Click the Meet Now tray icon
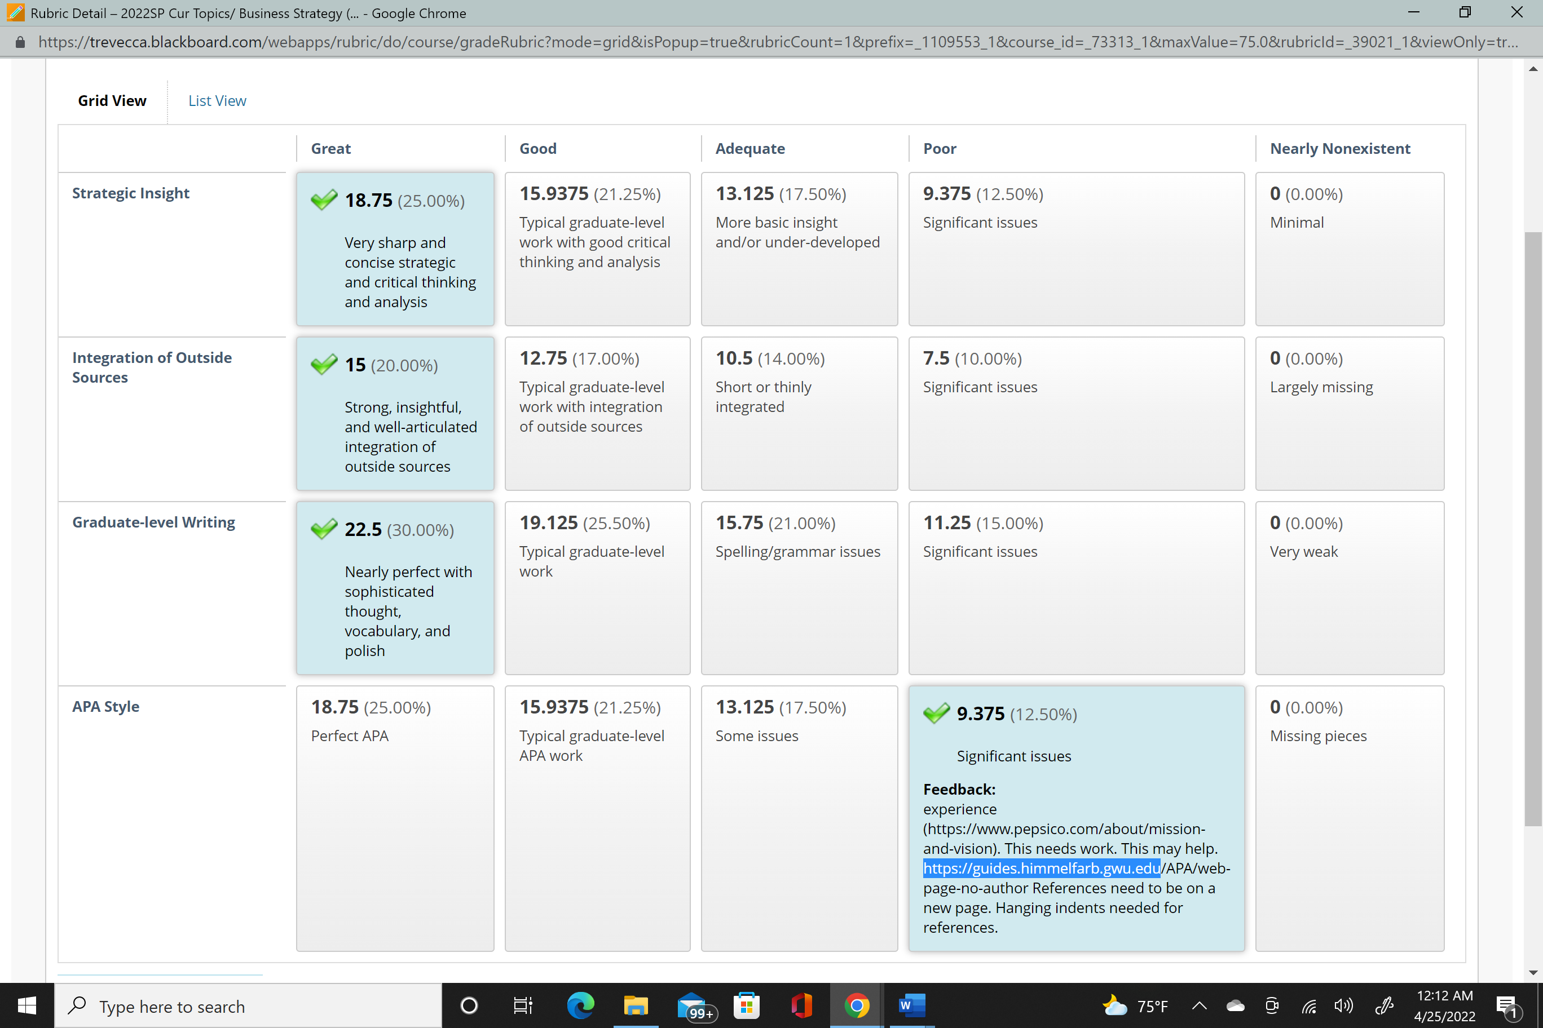Viewport: 1543px width, 1028px height. coord(1272,1005)
